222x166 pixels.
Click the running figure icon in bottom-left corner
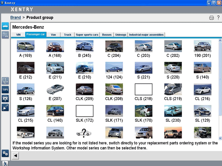(x=5, y=164)
